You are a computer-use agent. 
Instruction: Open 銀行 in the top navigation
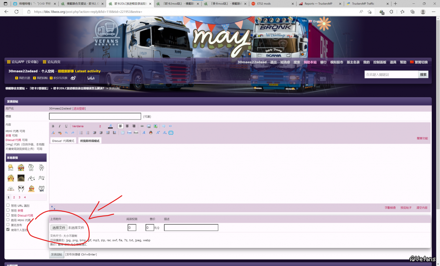pyautogui.click(x=323, y=62)
